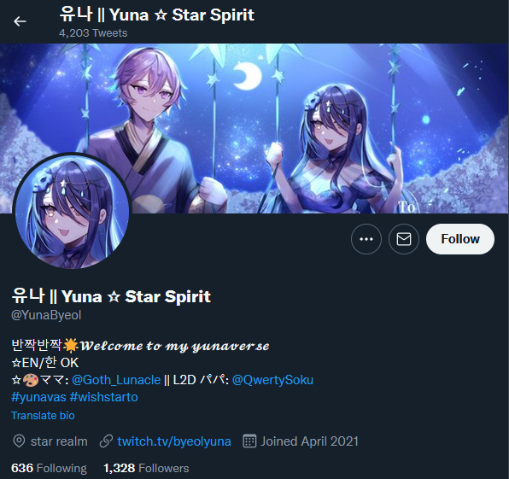Open the three-dot more options menu
Viewport: 509px width, 479px height.
click(x=366, y=239)
